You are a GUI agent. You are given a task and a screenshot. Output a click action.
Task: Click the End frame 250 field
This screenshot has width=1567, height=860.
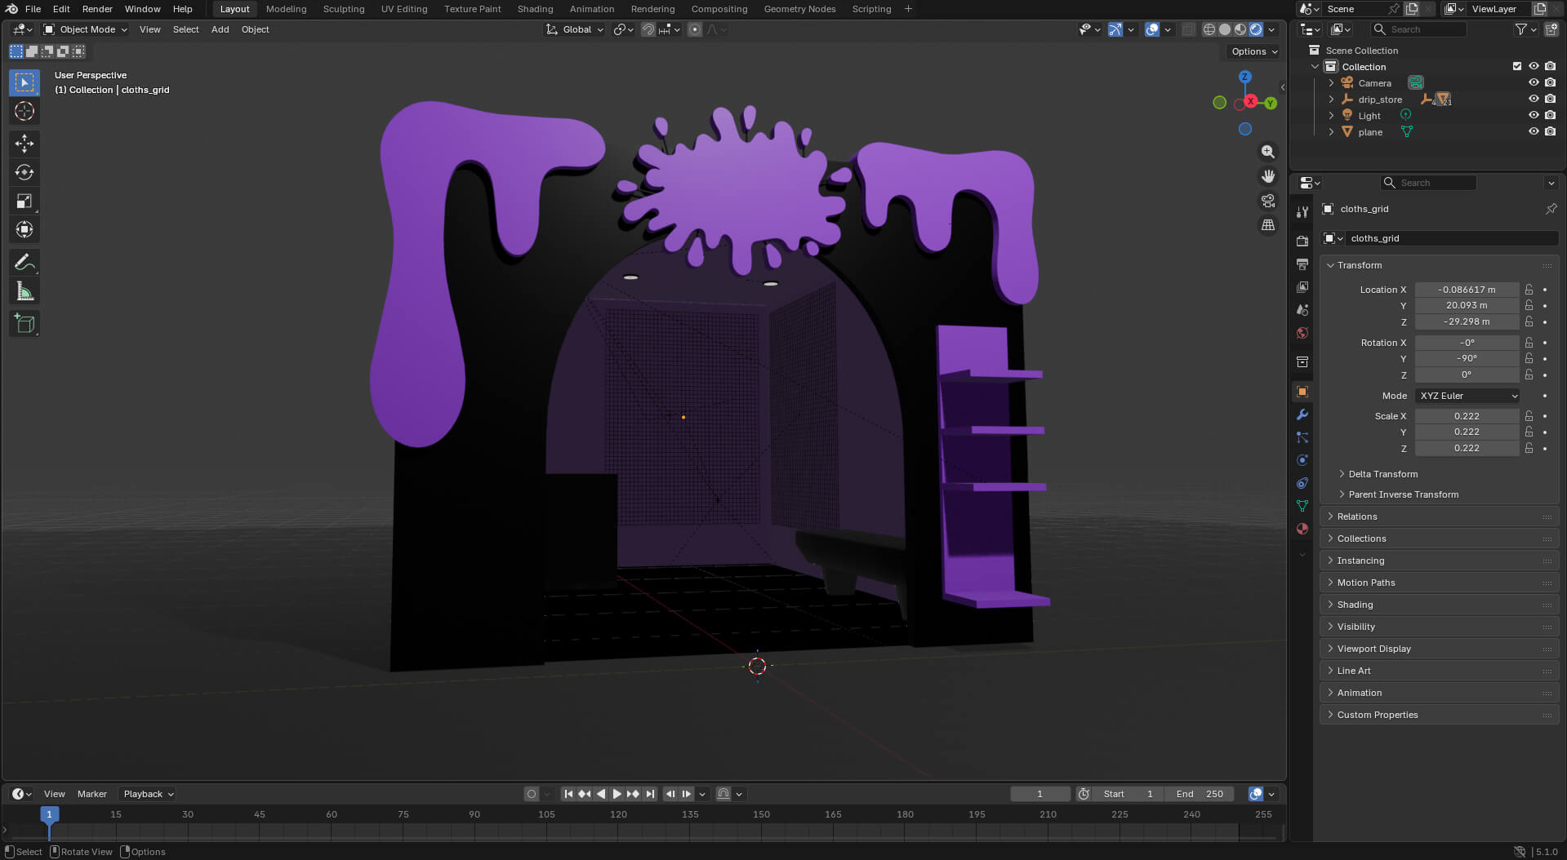(1199, 794)
